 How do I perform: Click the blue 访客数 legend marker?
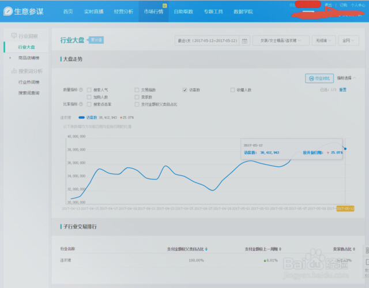(x=81, y=118)
